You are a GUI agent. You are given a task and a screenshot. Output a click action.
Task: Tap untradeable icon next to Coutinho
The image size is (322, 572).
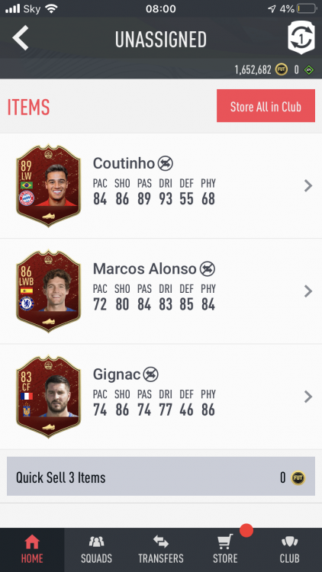pos(166,163)
